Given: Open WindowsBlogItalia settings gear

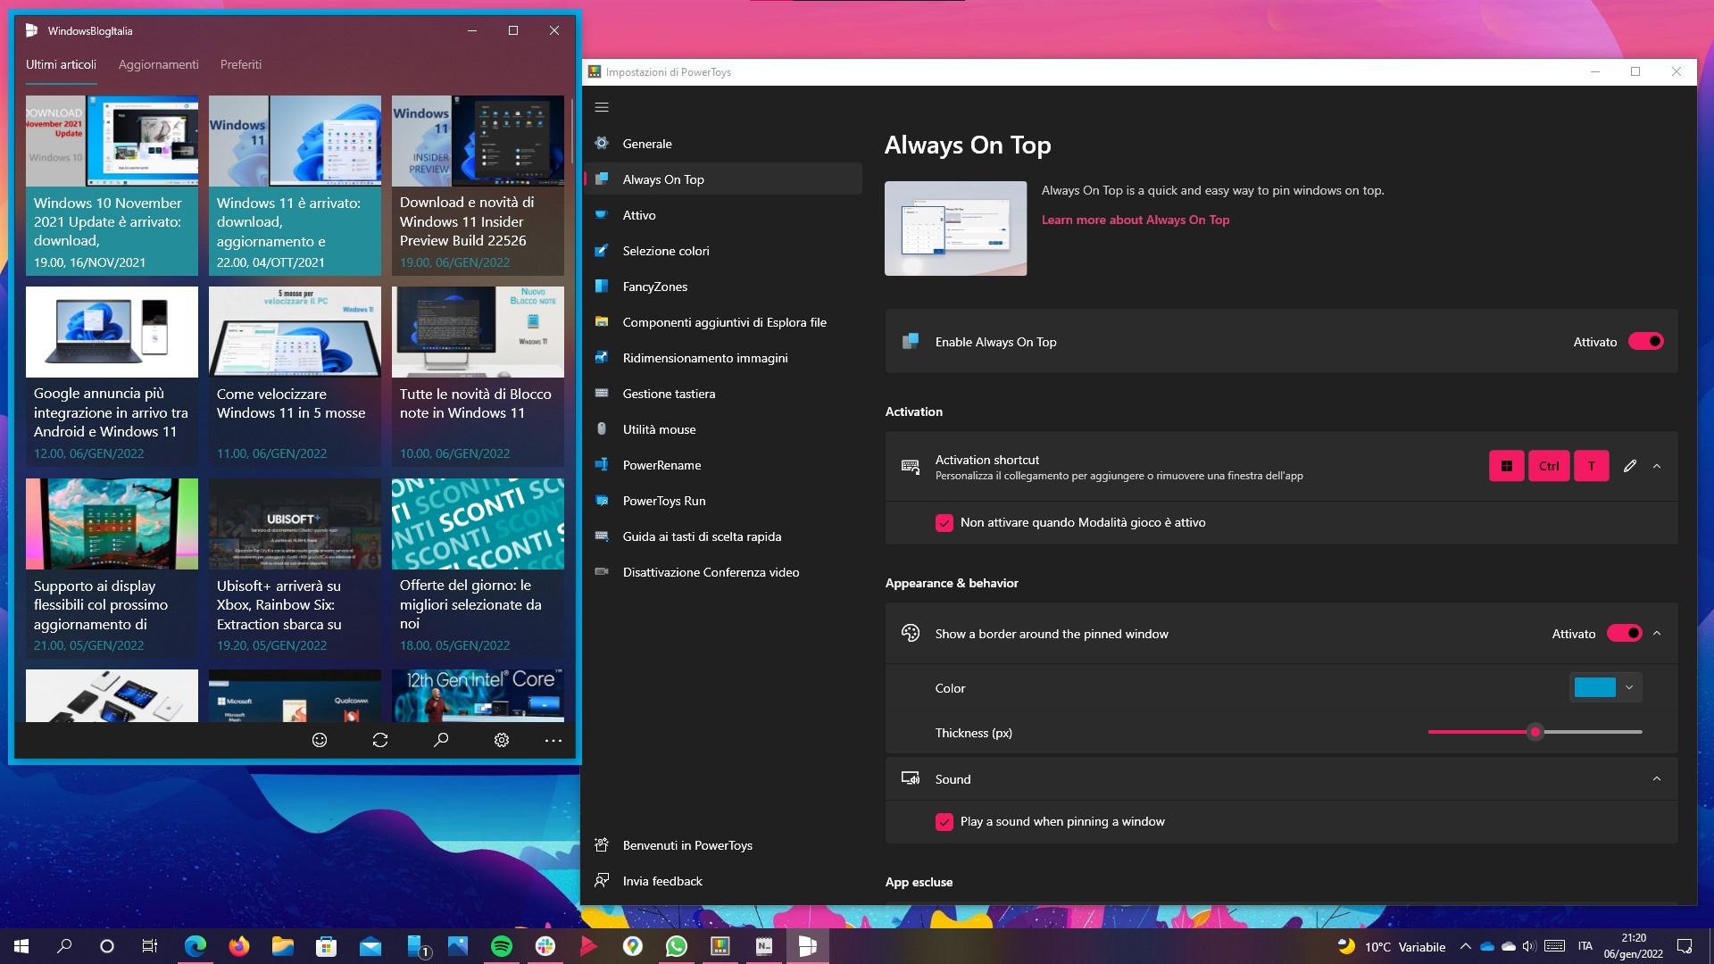Looking at the screenshot, I should click(x=502, y=740).
